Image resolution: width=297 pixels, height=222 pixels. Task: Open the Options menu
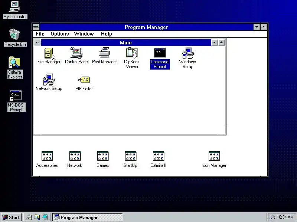click(x=60, y=34)
